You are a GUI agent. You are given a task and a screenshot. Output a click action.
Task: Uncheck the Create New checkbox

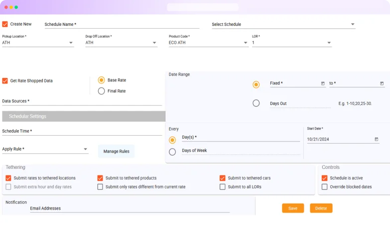pos(5,24)
